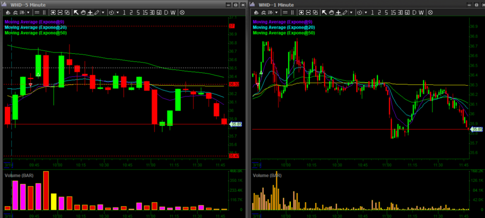Set 1 Minute chart to Daily interval
485x218 pixels.
tap(416, 13)
